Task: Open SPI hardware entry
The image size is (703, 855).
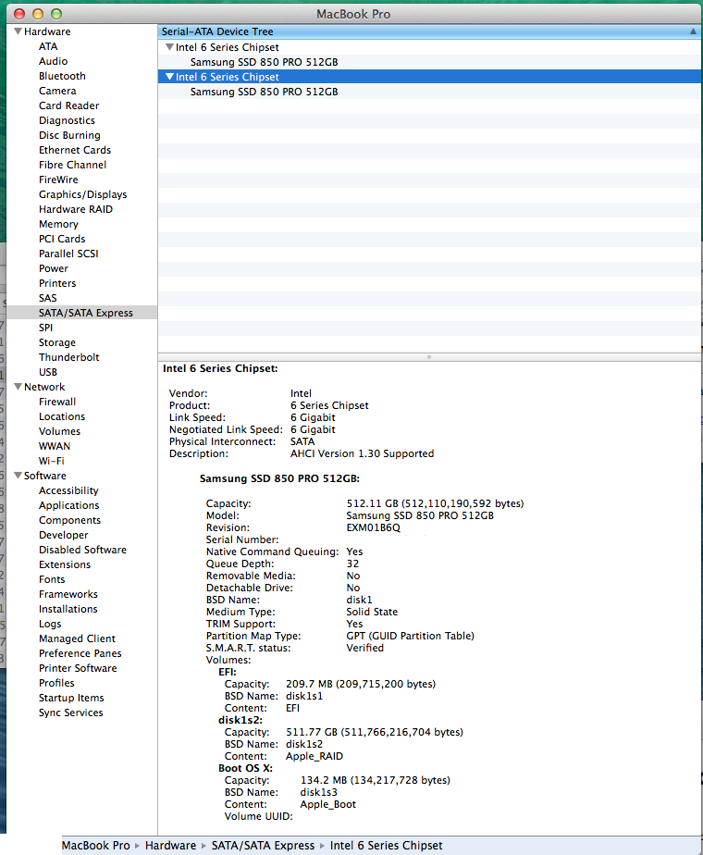Action: click(45, 328)
